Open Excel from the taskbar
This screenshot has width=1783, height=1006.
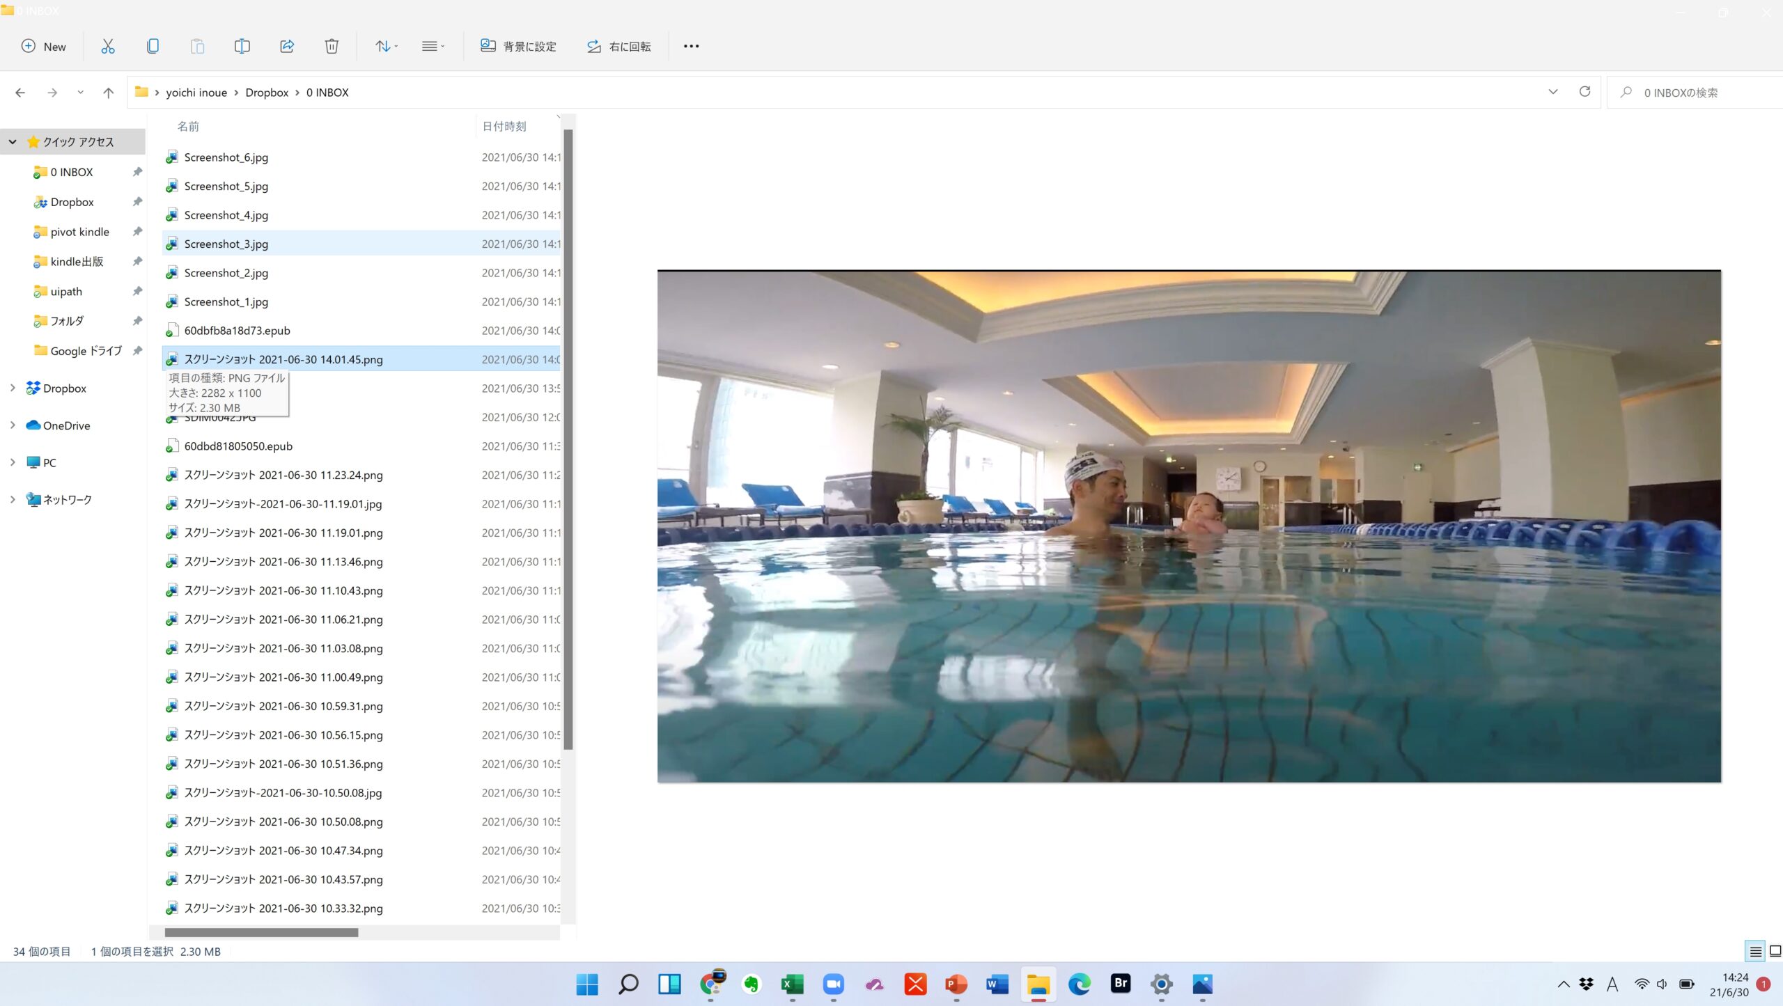[792, 984]
